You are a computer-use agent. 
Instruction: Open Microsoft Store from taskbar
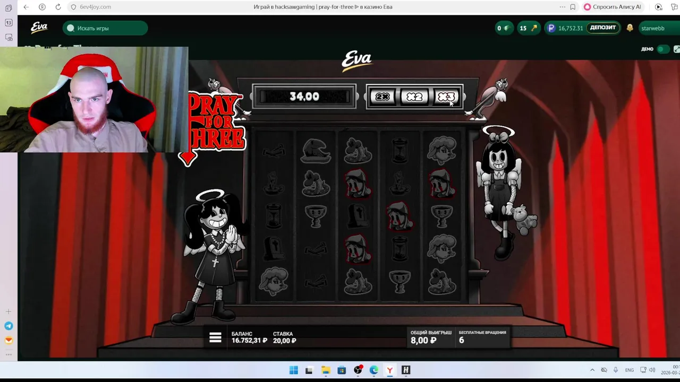[342, 370]
